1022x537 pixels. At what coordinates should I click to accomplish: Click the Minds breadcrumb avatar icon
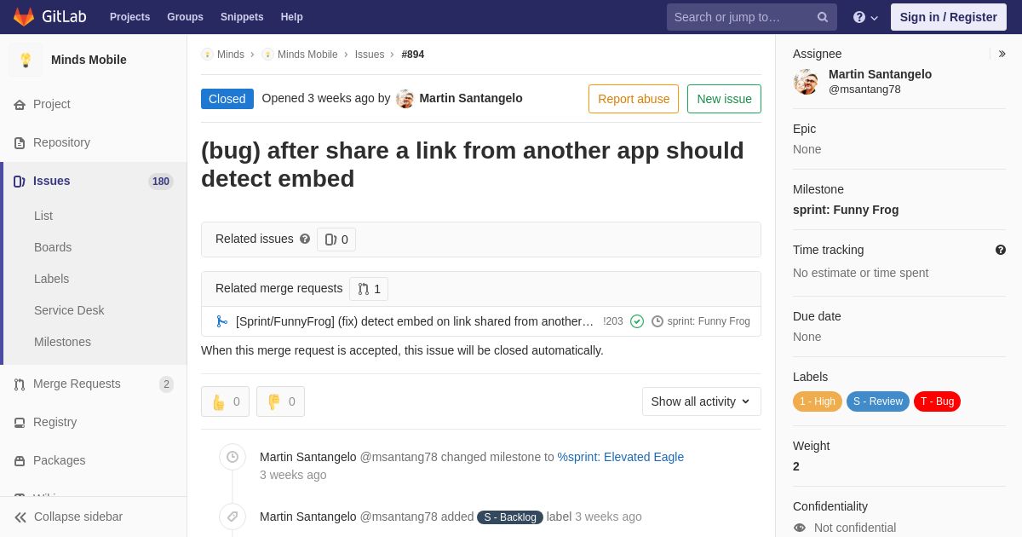coord(207,55)
